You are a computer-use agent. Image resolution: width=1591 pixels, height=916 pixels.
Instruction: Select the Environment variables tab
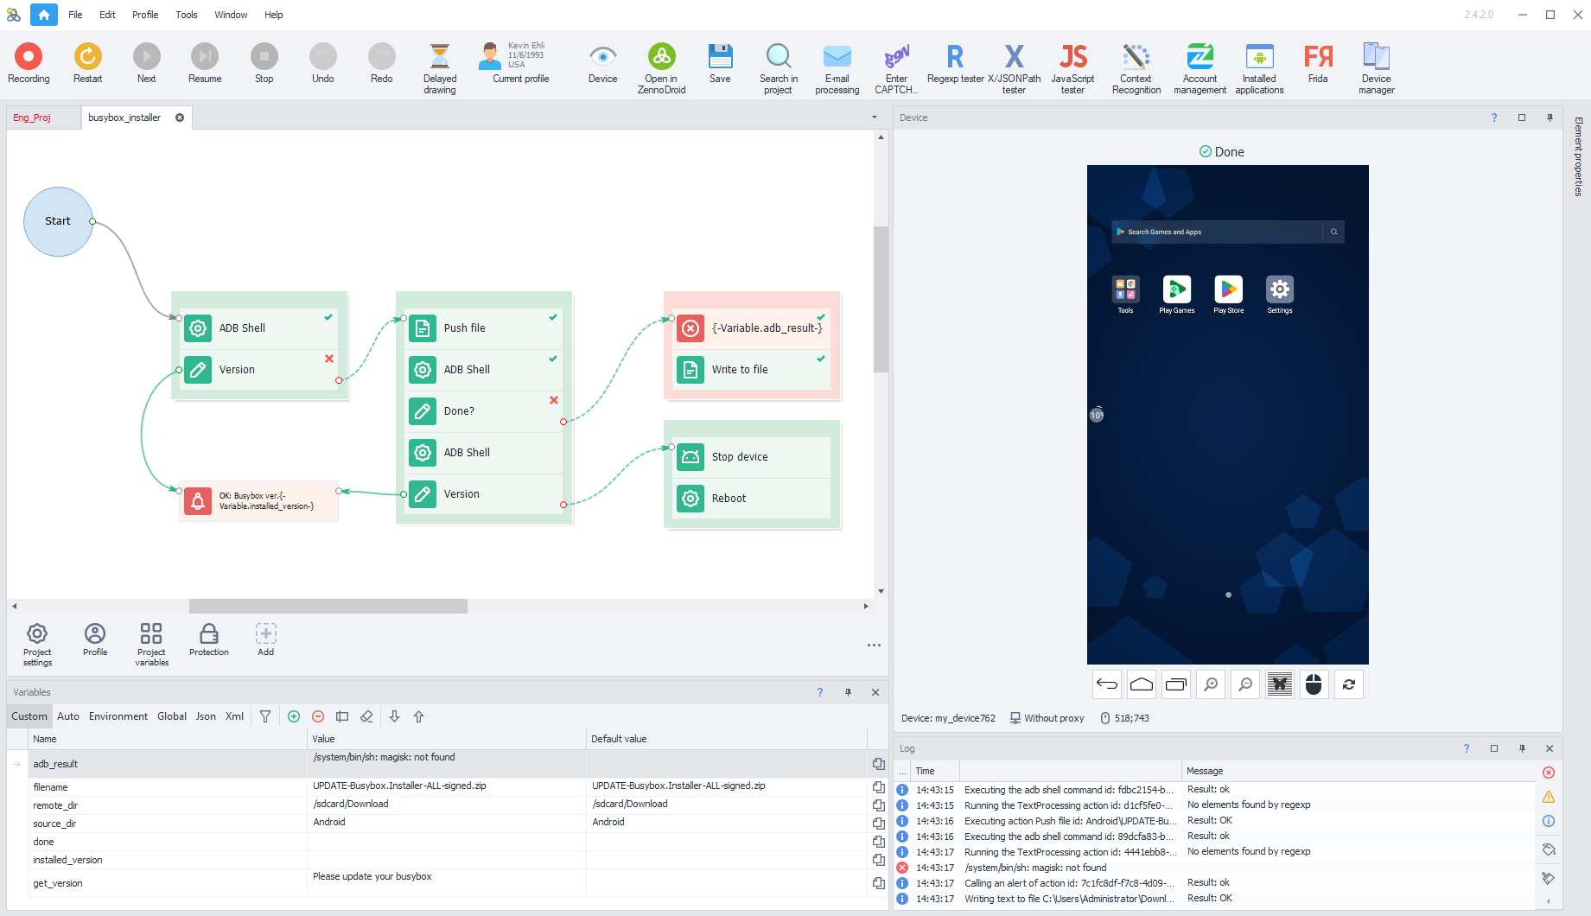118,716
